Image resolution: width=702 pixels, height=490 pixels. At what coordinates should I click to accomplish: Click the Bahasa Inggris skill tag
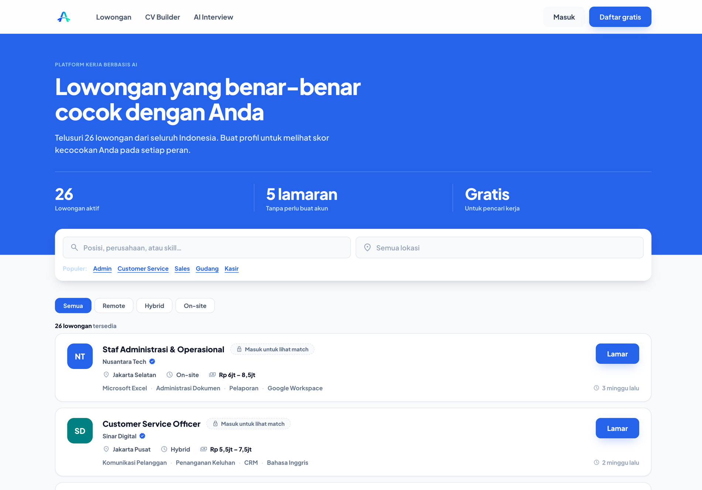point(287,463)
